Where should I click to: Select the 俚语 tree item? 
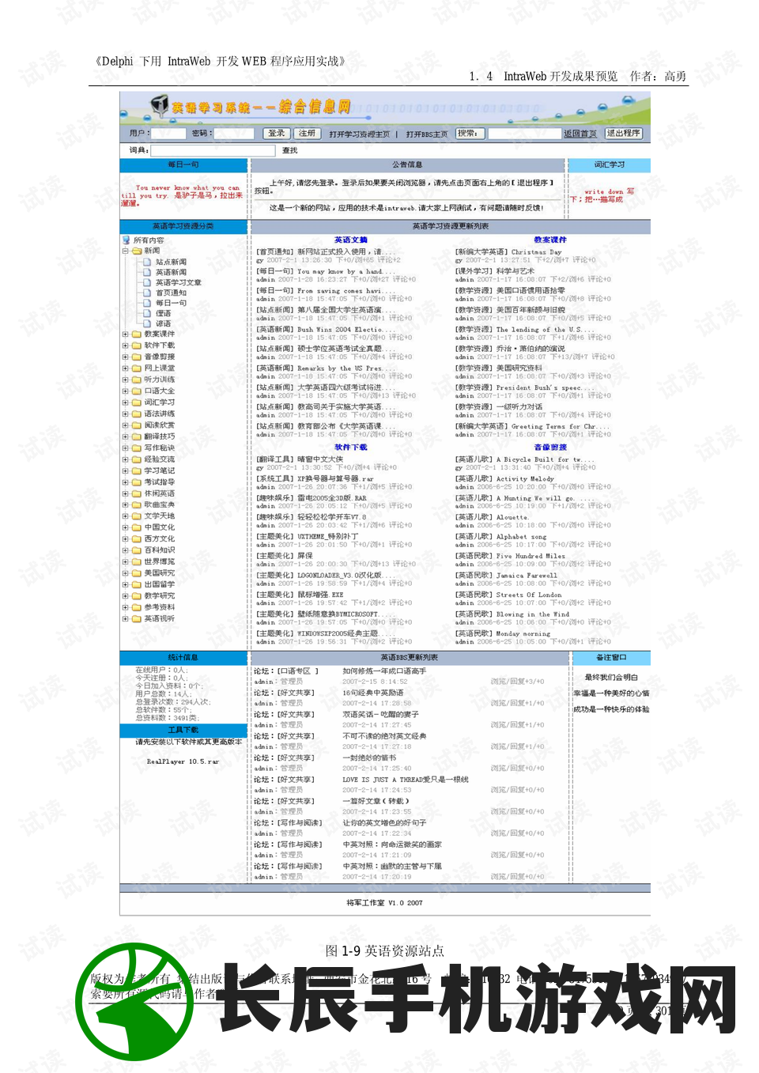163,313
